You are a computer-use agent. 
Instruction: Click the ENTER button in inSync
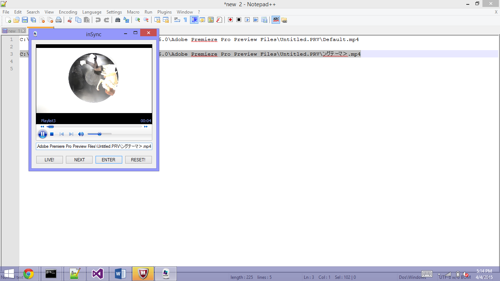click(x=109, y=160)
